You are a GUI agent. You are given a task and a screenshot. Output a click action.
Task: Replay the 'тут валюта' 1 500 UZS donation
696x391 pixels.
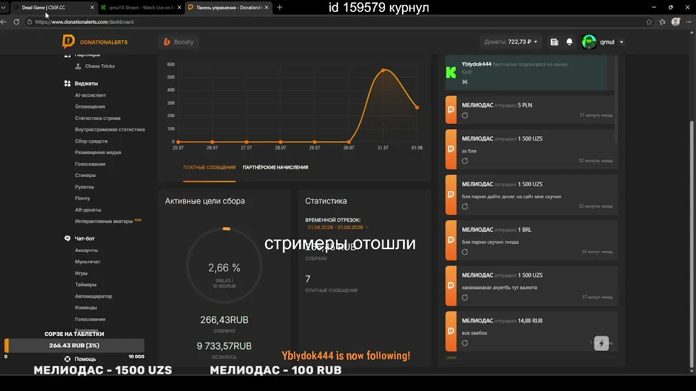coord(465,297)
